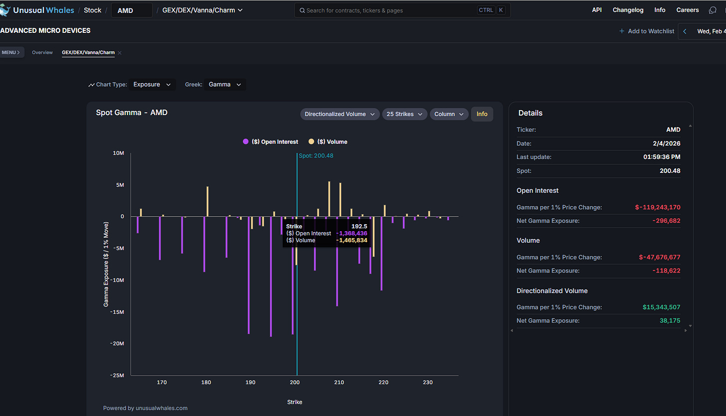The height and width of the screenshot is (416, 726).
Task: Click the 2/4/2026 date value in Details
Action: 666,143
